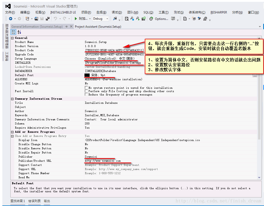Click the document icon with exclamation mark

click(185, 19)
